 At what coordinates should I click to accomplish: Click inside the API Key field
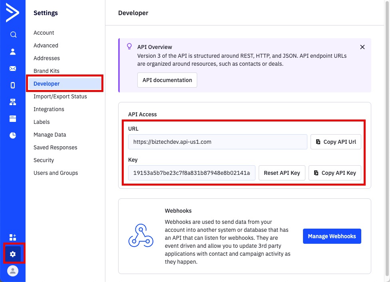[192, 173]
